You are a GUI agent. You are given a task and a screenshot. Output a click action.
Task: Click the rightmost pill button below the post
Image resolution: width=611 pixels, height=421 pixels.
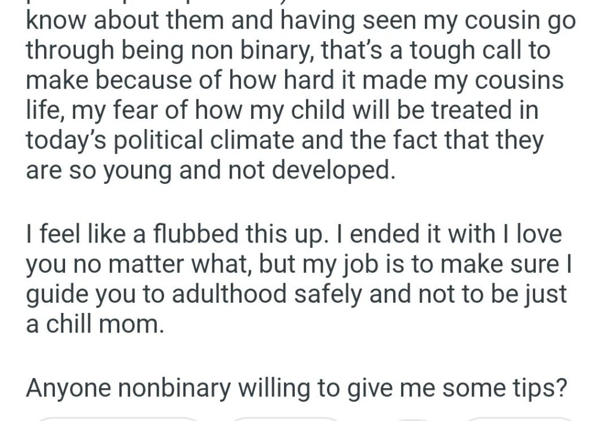tap(518, 418)
